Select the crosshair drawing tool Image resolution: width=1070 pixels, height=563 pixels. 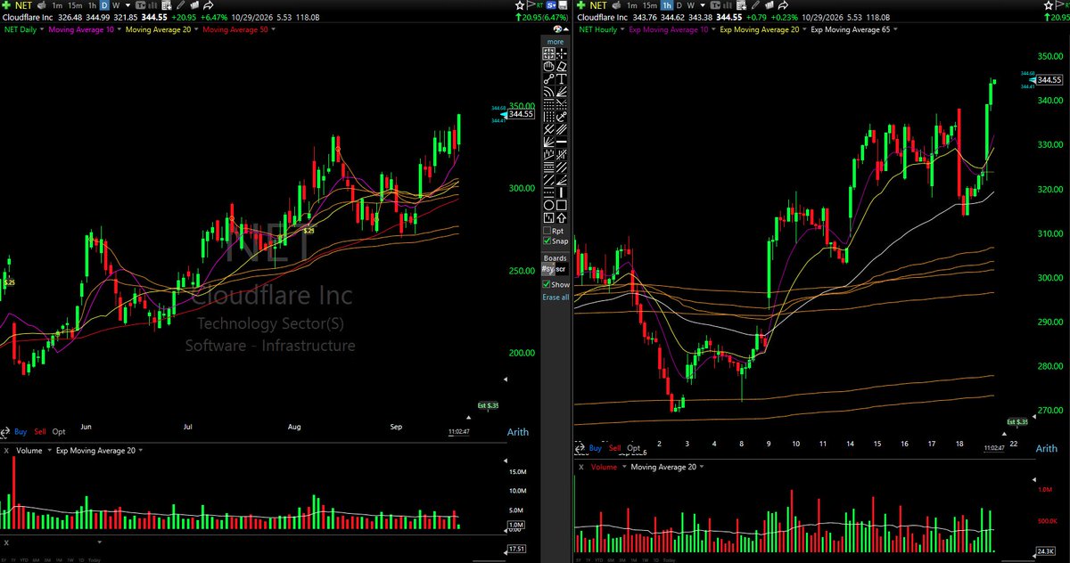pyautogui.click(x=562, y=53)
